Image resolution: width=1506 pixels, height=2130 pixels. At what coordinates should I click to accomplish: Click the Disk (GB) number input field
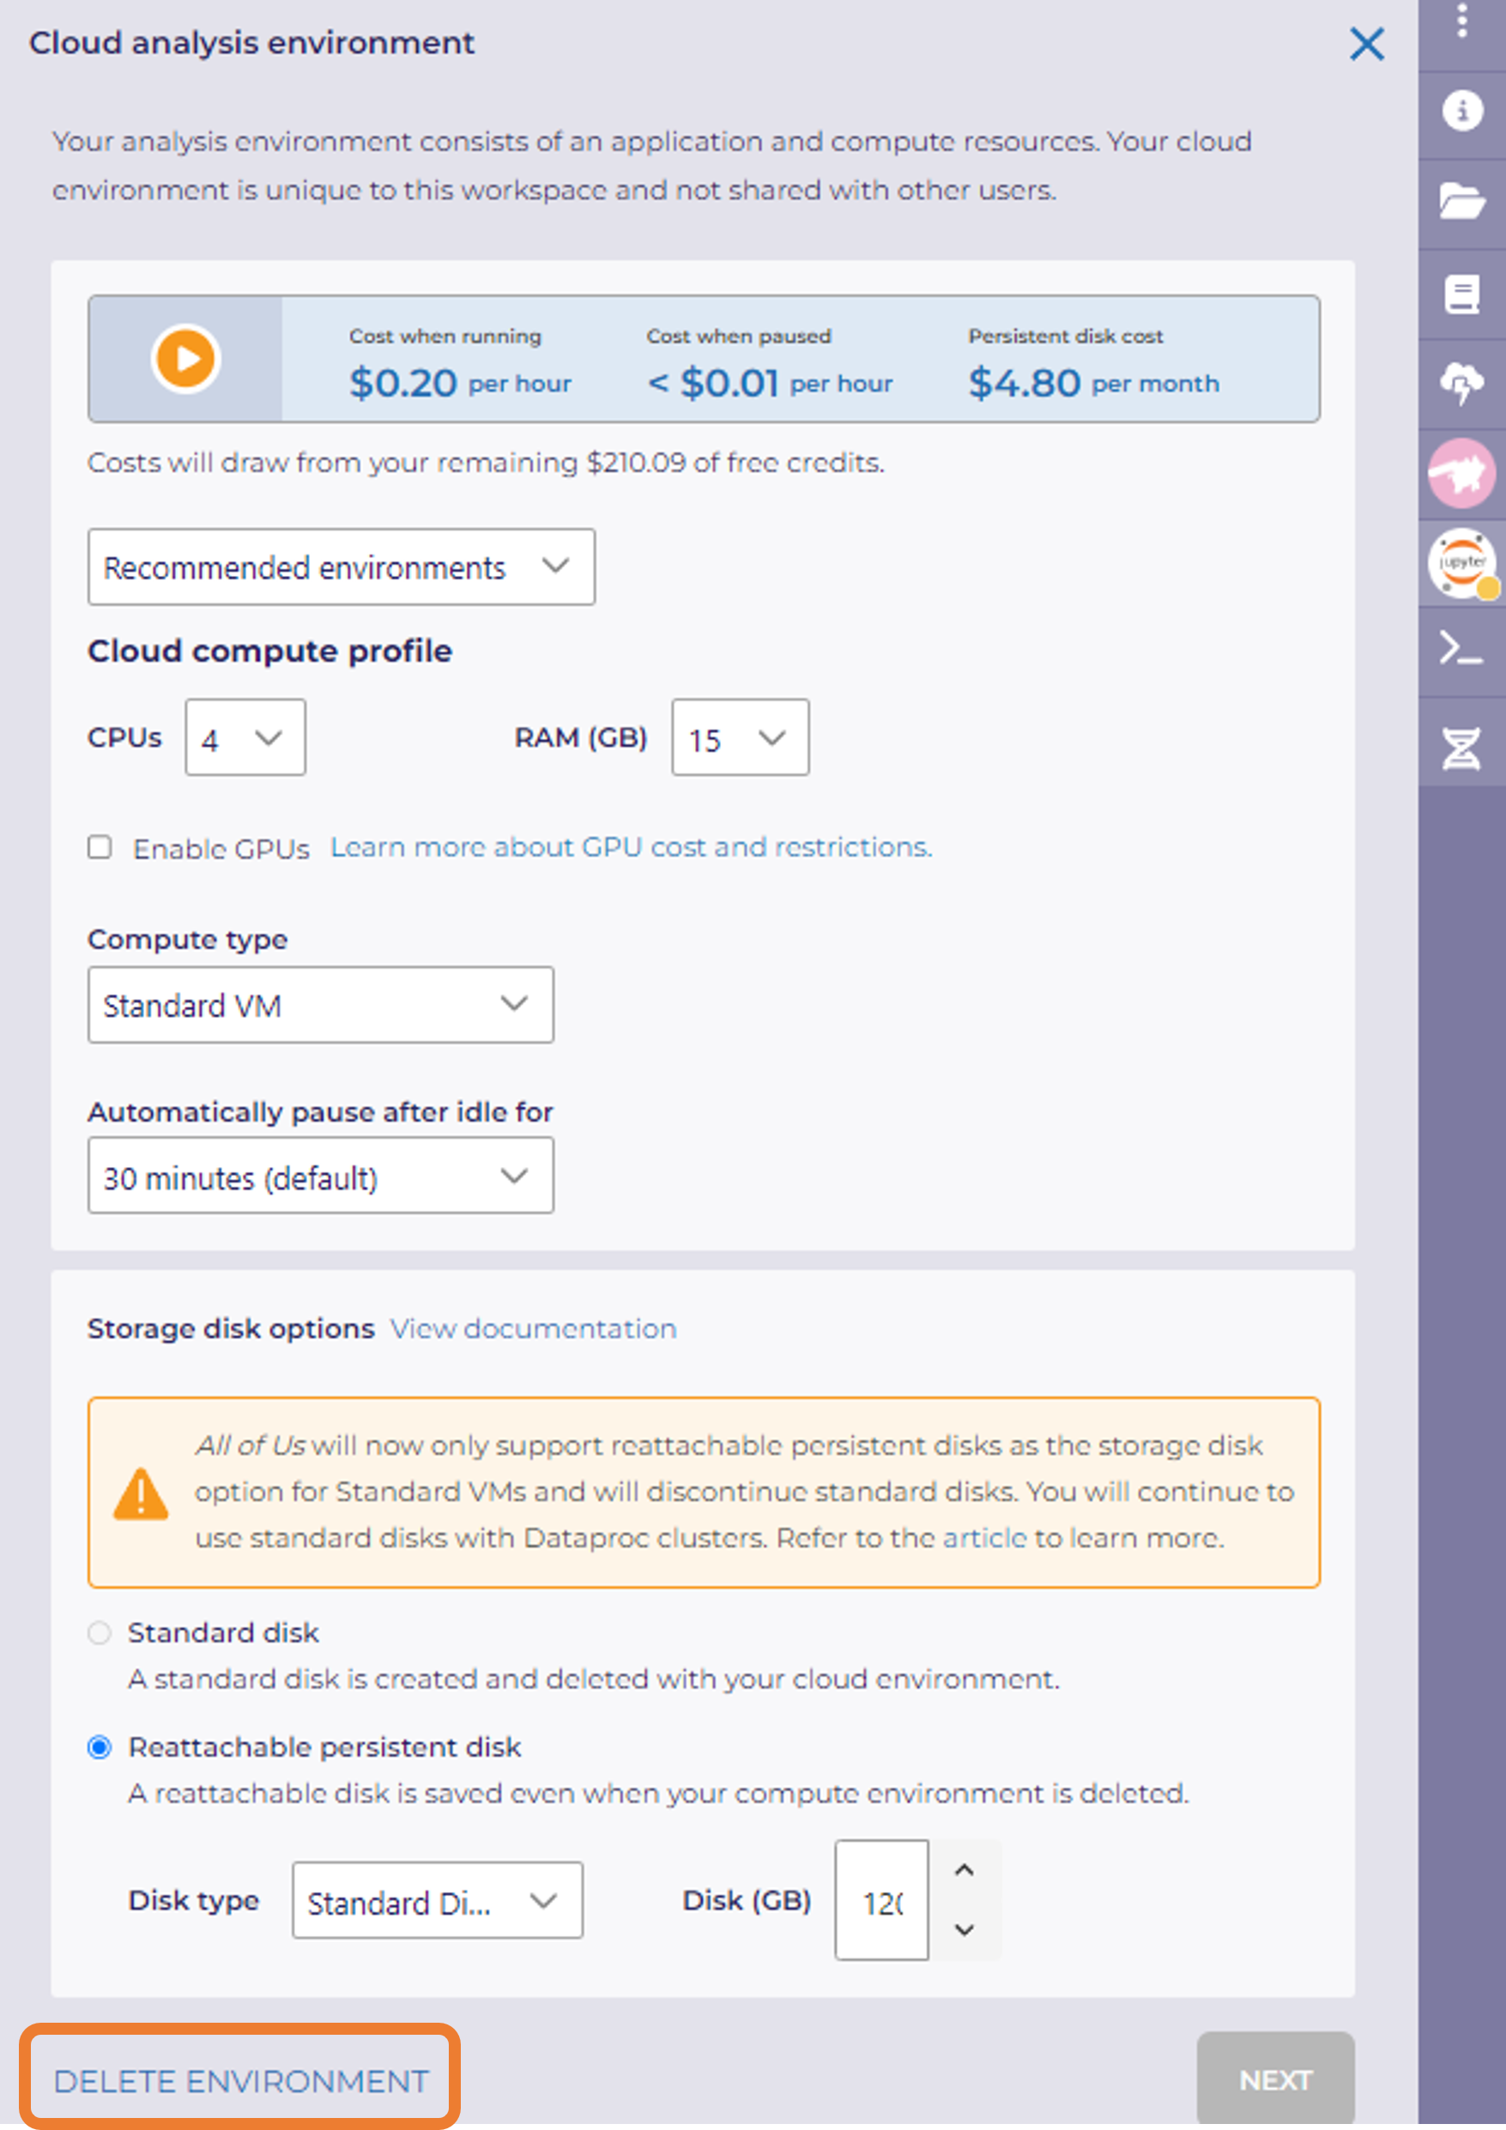pos(881,1902)
